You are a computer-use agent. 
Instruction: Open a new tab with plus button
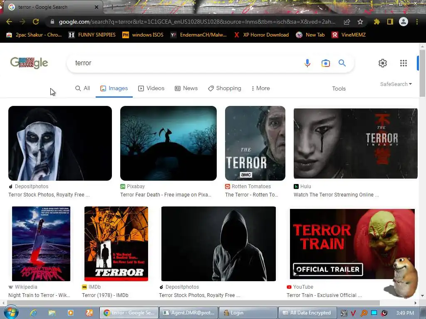112,7
